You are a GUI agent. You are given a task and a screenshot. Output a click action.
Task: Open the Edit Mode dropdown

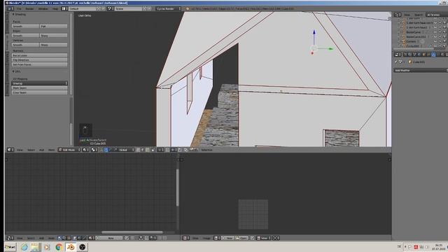pos(69,150)
